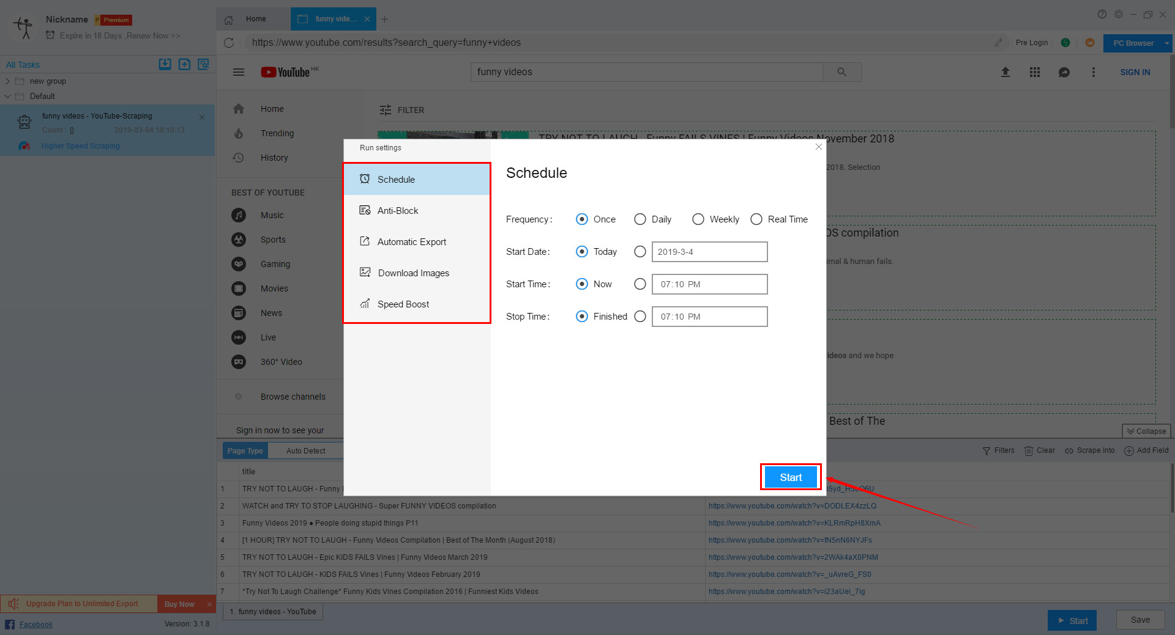Reload the page with refresh icon
Screen dimensions: 1175x635
229,43
